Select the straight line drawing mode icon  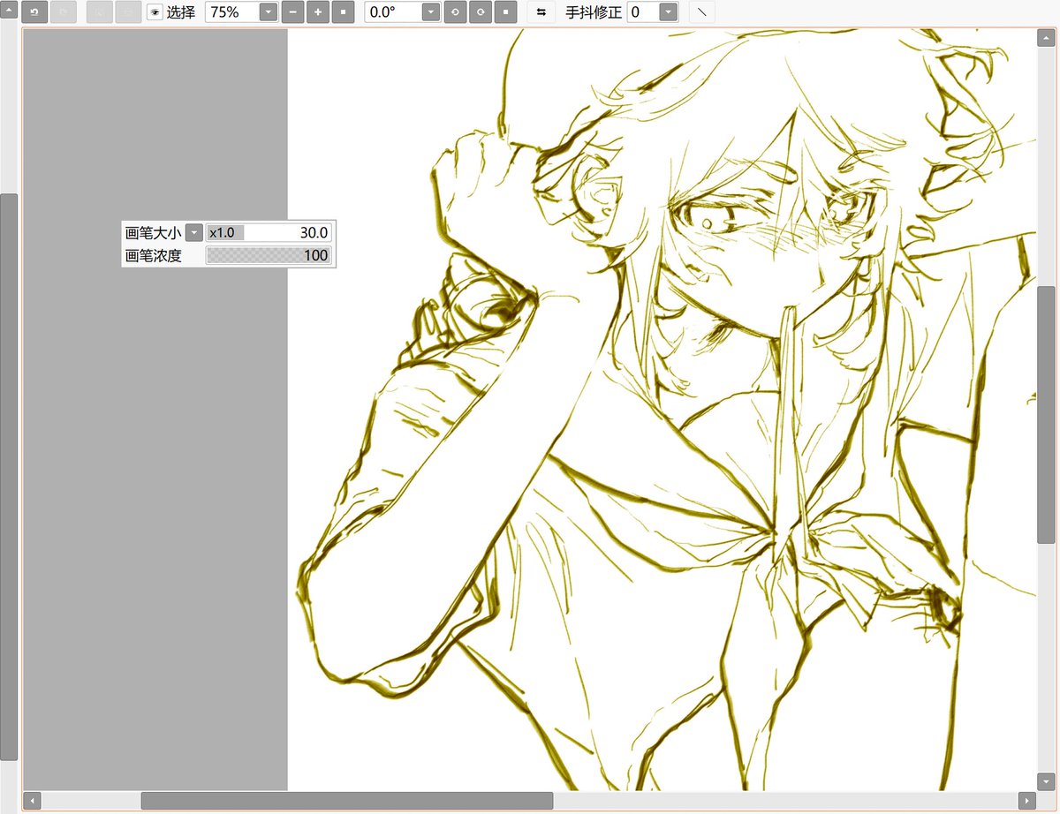tap(701, 12)
